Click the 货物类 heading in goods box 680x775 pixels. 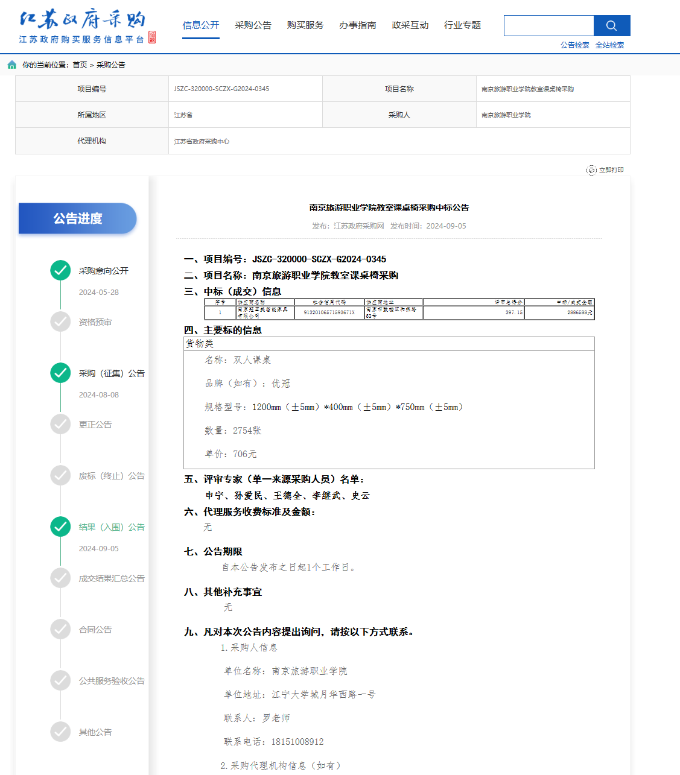(x=200, y=344)
